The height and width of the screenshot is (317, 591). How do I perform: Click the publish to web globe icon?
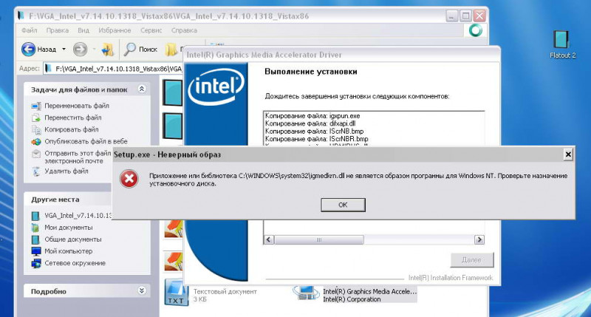pos(36,142)
